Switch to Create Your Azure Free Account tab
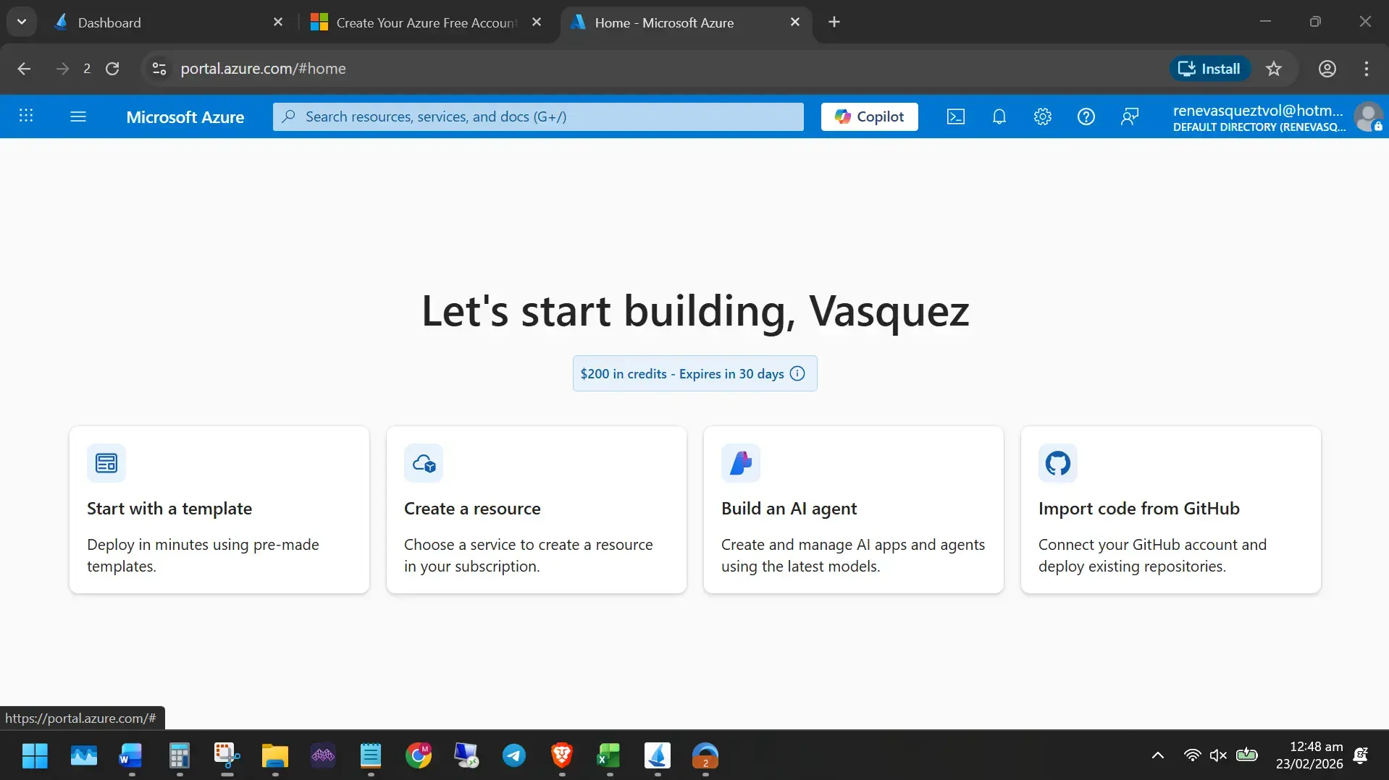Screen dimensions: 1389x780 point(427,22)
